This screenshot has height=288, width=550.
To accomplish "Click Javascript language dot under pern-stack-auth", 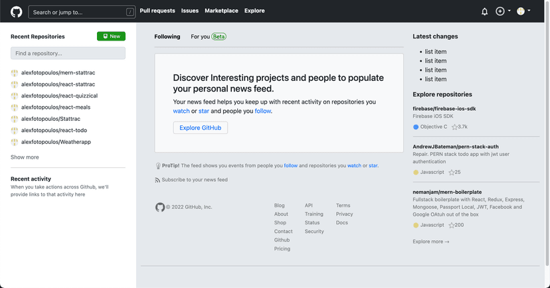I will (x=416, y=173).
